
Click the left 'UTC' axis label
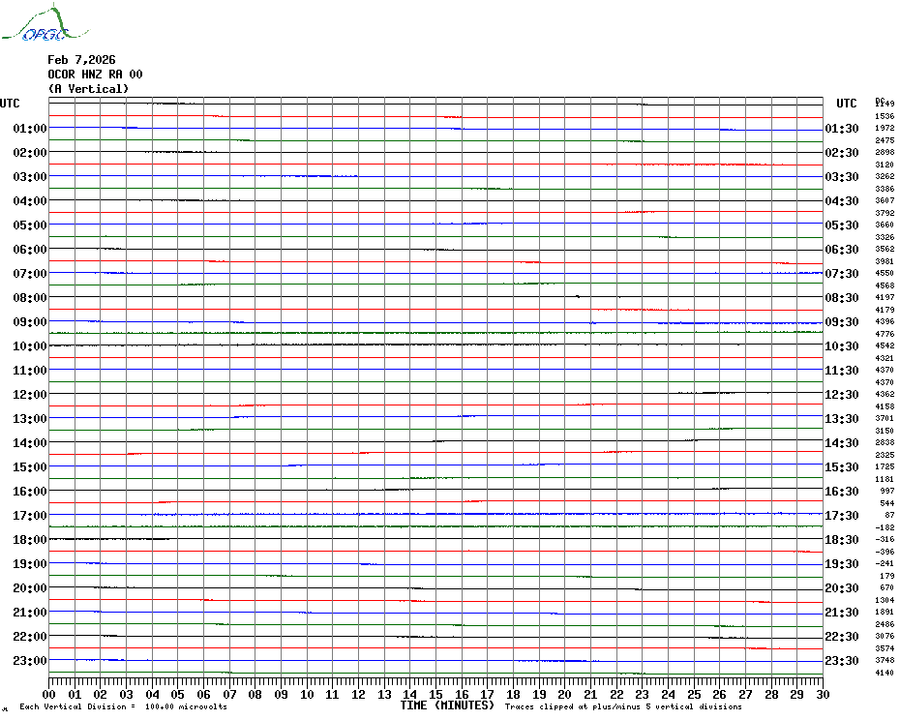pos(10,104)
